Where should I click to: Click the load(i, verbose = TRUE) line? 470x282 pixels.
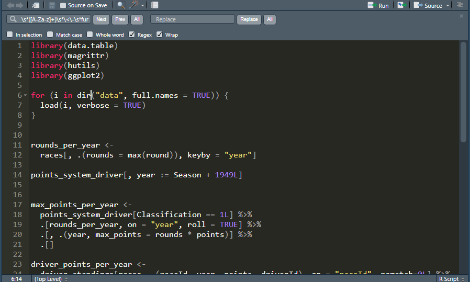coord(93,105)
